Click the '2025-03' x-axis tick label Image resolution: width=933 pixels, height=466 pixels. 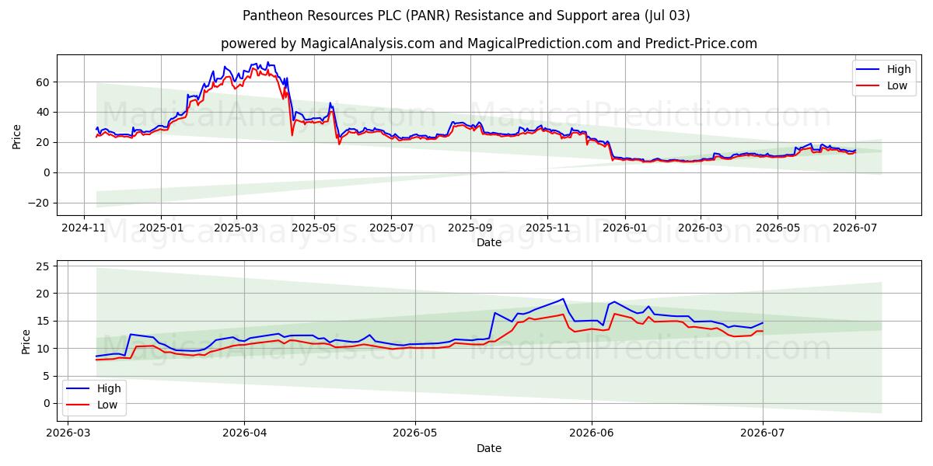(x=236, y=228)
